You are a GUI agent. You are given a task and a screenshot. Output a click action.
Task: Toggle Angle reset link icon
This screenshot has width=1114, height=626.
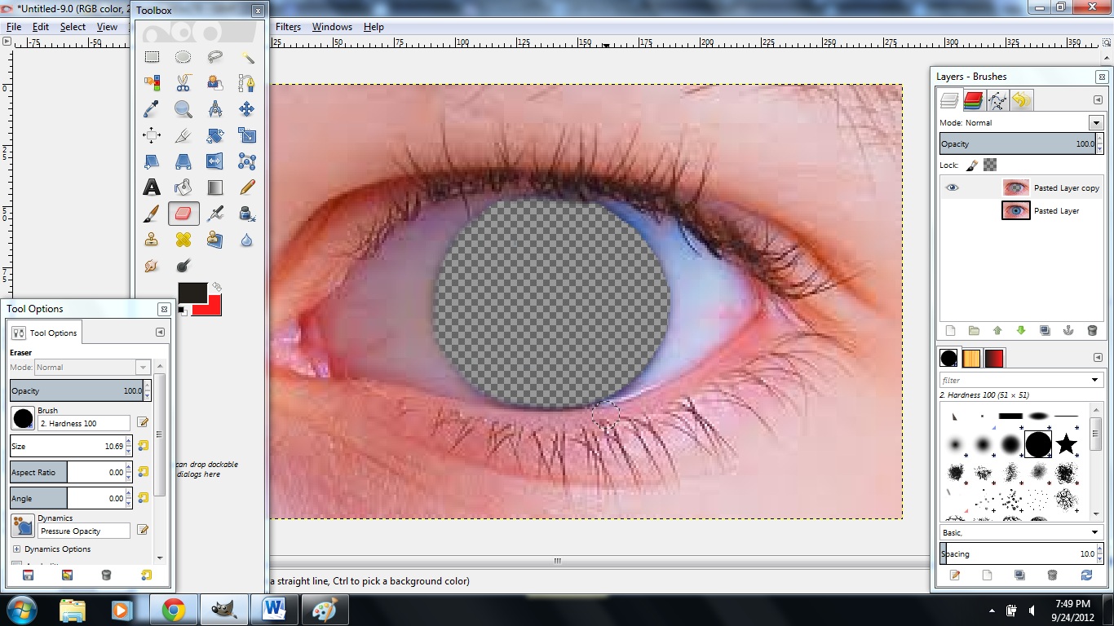(143, 498)
